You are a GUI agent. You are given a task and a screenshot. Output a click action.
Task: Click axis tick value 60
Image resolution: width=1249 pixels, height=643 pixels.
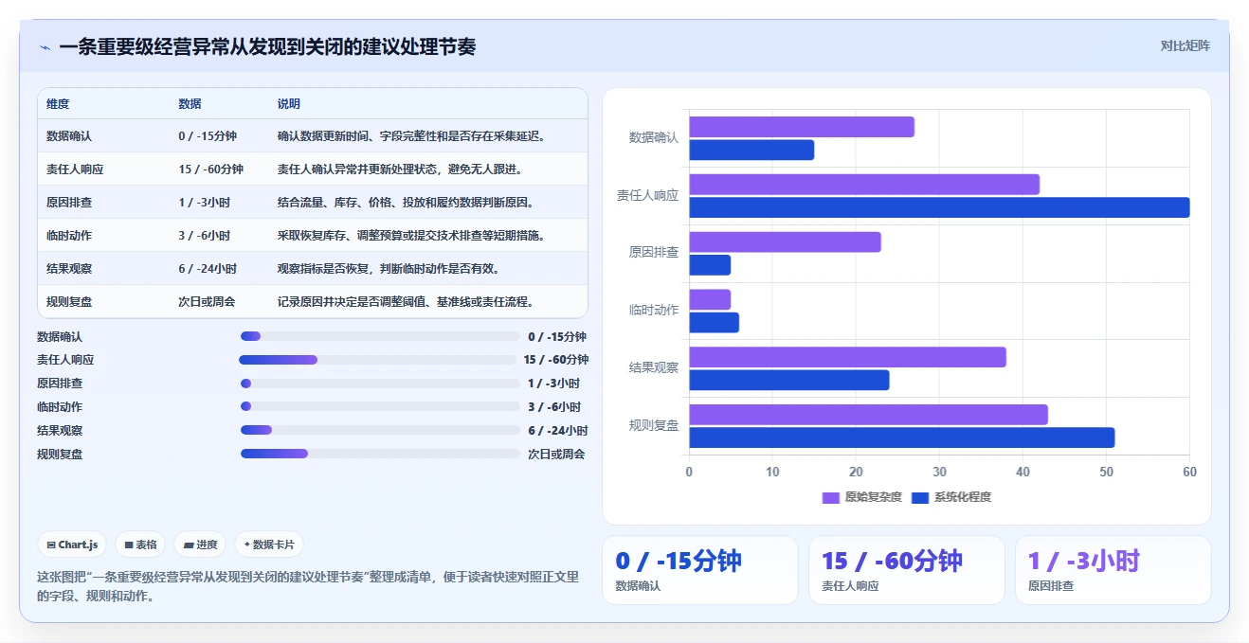click(1190, 472)
